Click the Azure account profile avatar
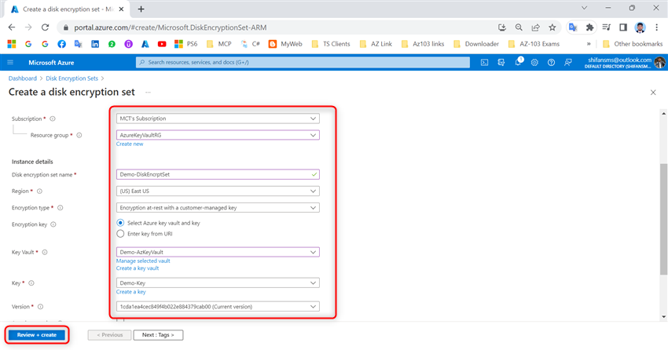 pos(660,62)
